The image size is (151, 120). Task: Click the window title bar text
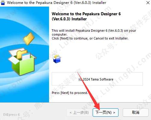coord(57,3)
